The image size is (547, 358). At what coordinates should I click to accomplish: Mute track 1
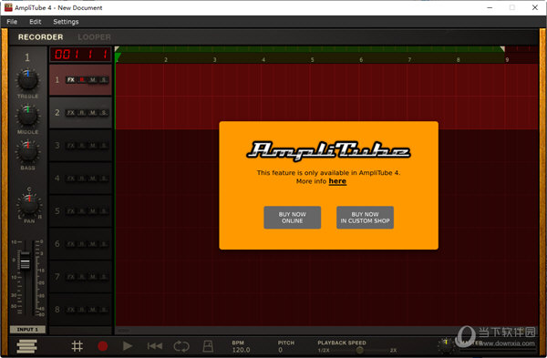coord(93,80)
